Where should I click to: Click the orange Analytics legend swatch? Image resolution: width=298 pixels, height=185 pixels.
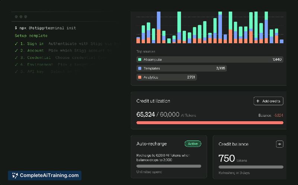coord(140,77)
